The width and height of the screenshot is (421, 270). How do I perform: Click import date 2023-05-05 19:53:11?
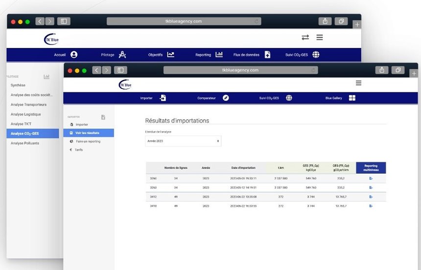click(x=243, y=178)
